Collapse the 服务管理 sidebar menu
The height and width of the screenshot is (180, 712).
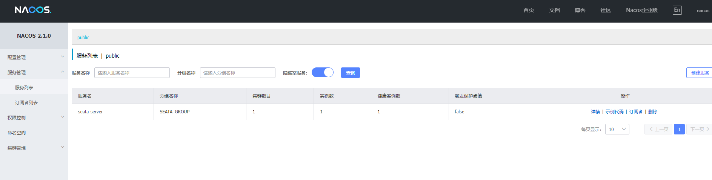(34, 72)
